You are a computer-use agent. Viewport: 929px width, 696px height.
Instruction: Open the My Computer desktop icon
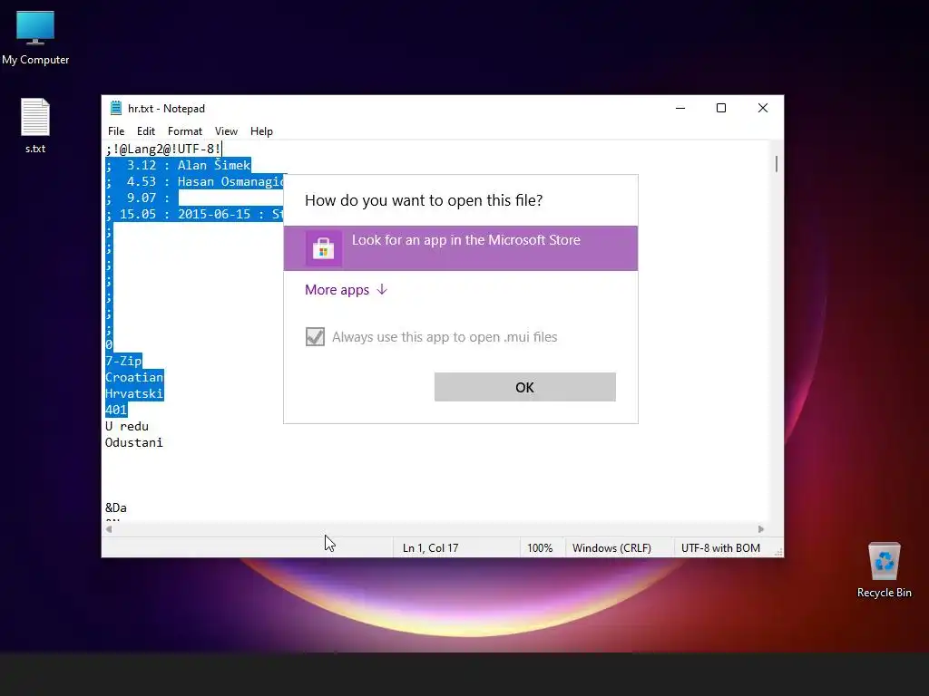pyautogui.click(x=35, y=38)
